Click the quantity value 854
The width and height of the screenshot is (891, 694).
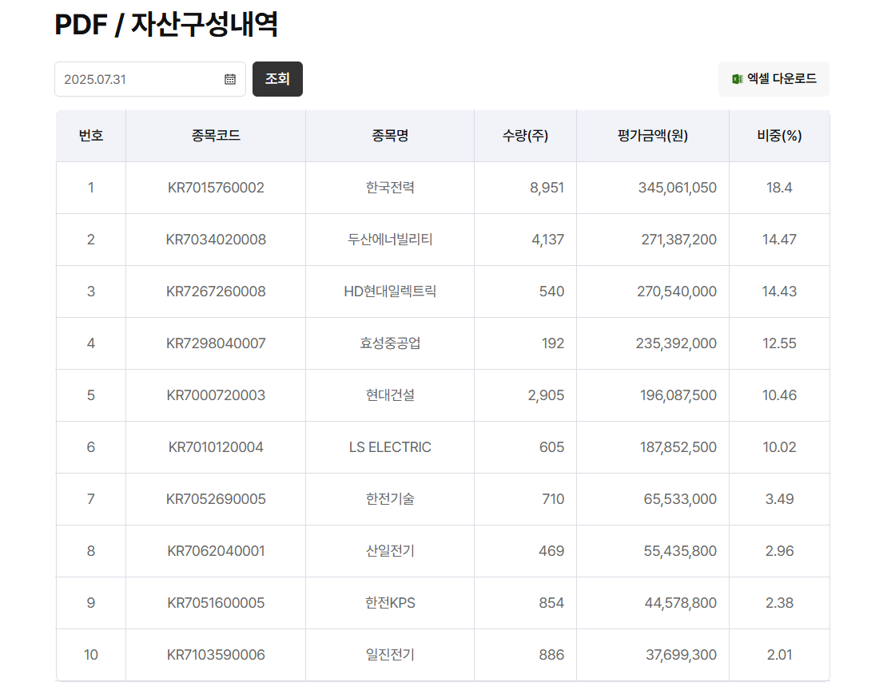click(551, 603)
